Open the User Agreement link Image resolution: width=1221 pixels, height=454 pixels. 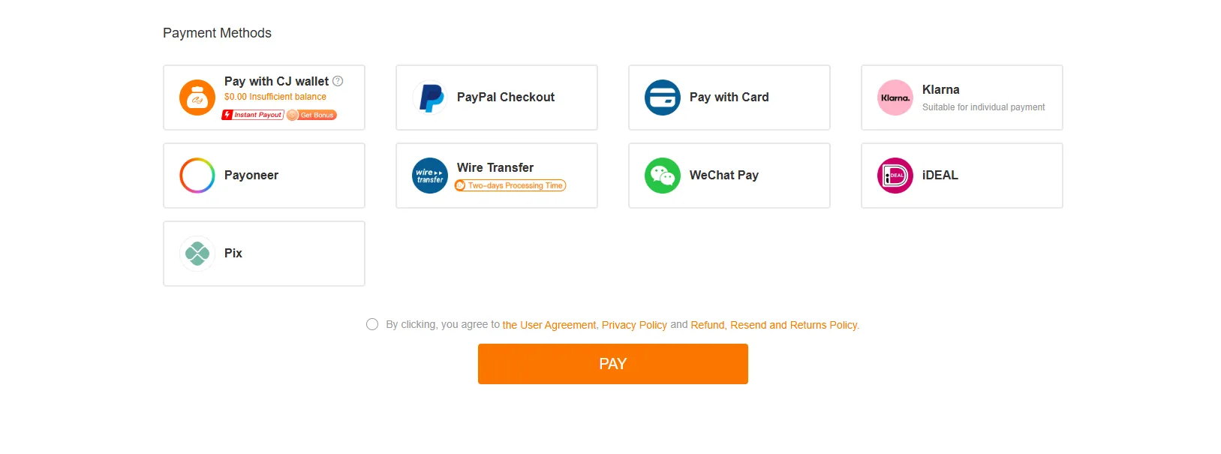(x=549, y=325)
